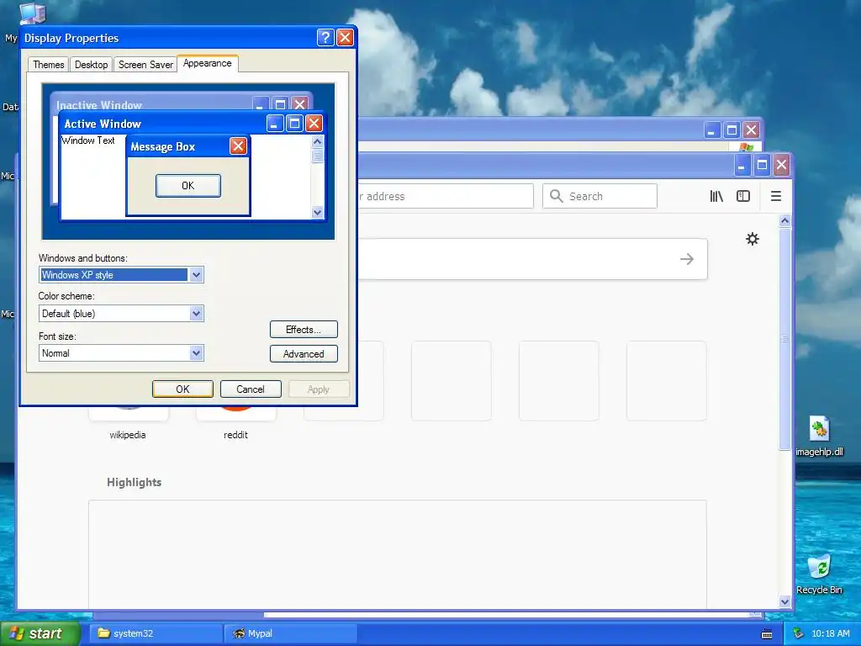Screen dimensions: 861x646
Task: Click the Effects... button
Action: click(304, 330)
